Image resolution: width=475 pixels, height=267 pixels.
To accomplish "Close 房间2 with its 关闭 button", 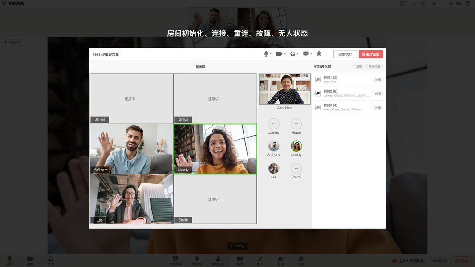I will click(x=378, y=93).
